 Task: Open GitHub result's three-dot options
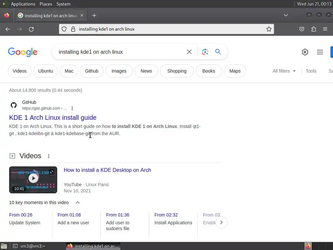coord(72,108)
